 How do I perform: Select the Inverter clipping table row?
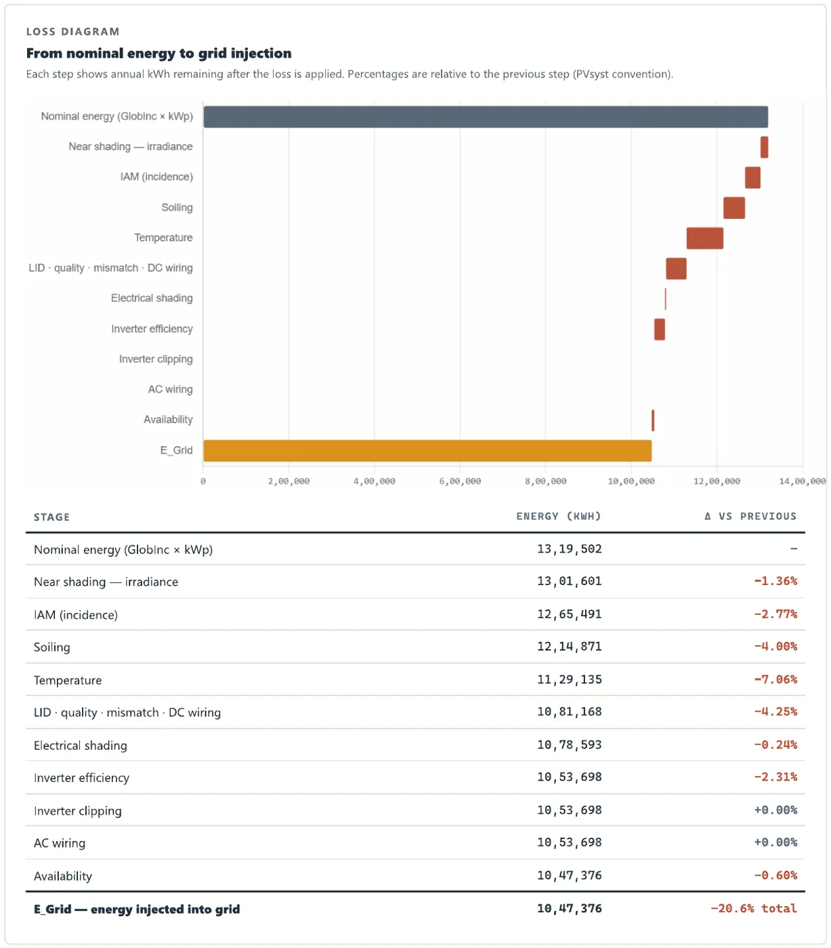click(415, 811)
